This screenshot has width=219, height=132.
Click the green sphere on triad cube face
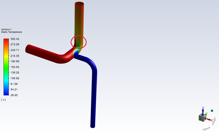click(201, 119)
